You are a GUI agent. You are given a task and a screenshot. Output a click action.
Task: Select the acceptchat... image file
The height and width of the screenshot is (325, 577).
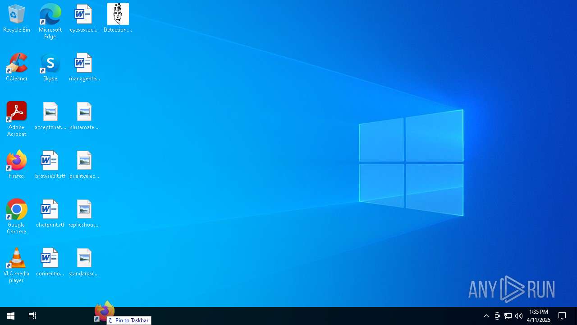click(x=50, y=116)
